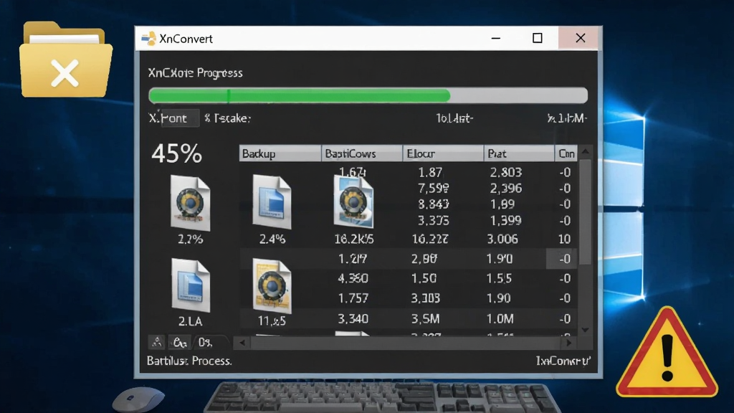Click the highlighted -0 cell in 1.2l7 row
The height and width of the screenshot is (413, 734).
[562, 258]
